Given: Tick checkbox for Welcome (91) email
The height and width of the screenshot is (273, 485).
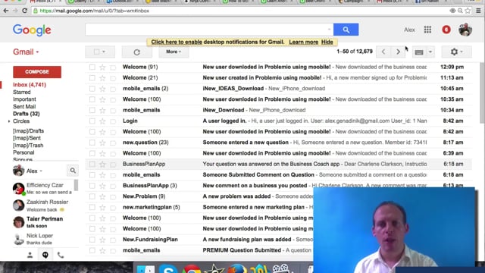Looking at the screenshot, I should coord(92,67).
